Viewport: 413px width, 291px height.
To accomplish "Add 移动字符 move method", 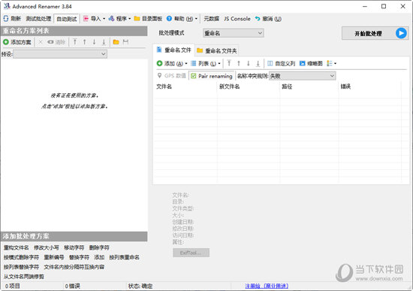I will click(74, 247).
